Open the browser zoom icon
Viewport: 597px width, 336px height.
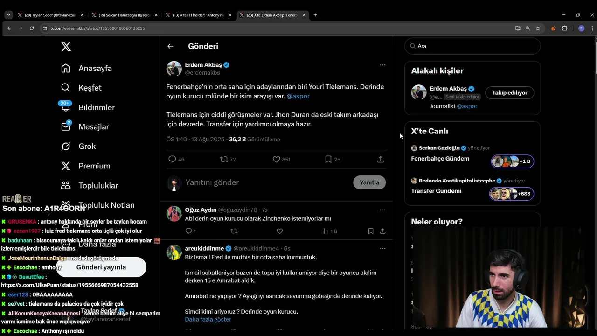[x=528, y=28]
